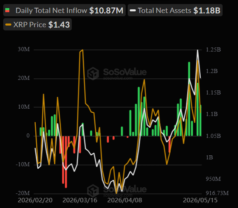Click the 30M left axis label
The image size is (238, 208).
click(x=24, y=49)
